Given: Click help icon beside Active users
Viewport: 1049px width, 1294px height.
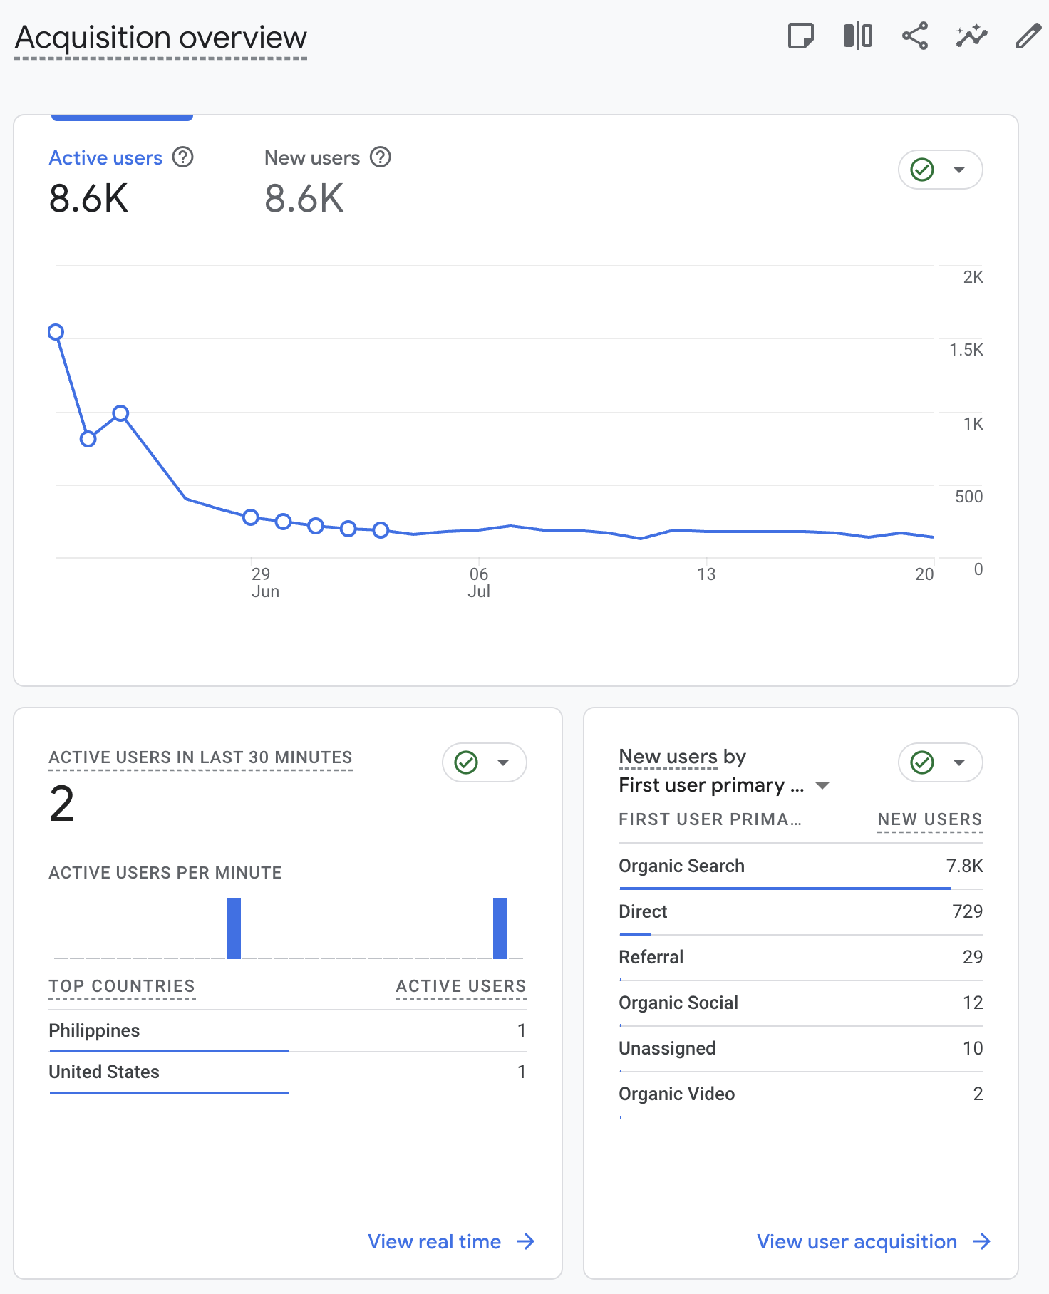Looking at the screenshot, I should [183, 157].
